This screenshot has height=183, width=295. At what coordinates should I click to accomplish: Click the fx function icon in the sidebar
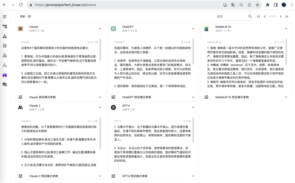(x=5, y=65)
